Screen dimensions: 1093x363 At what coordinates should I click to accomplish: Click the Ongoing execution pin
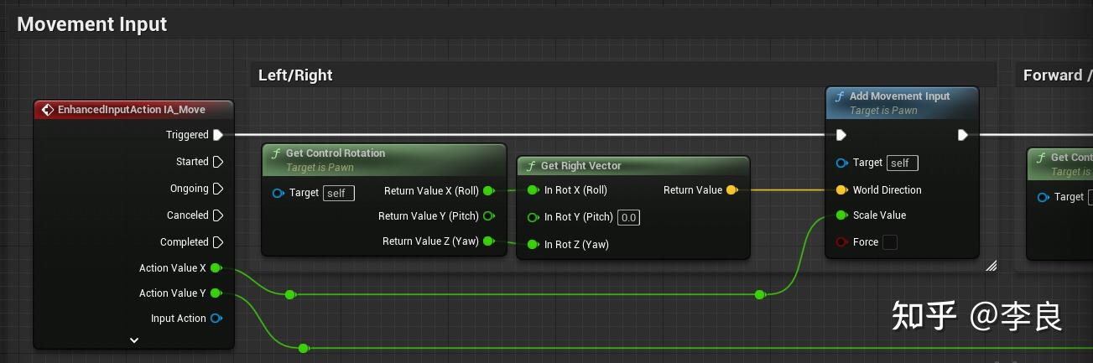click(218, 189)
